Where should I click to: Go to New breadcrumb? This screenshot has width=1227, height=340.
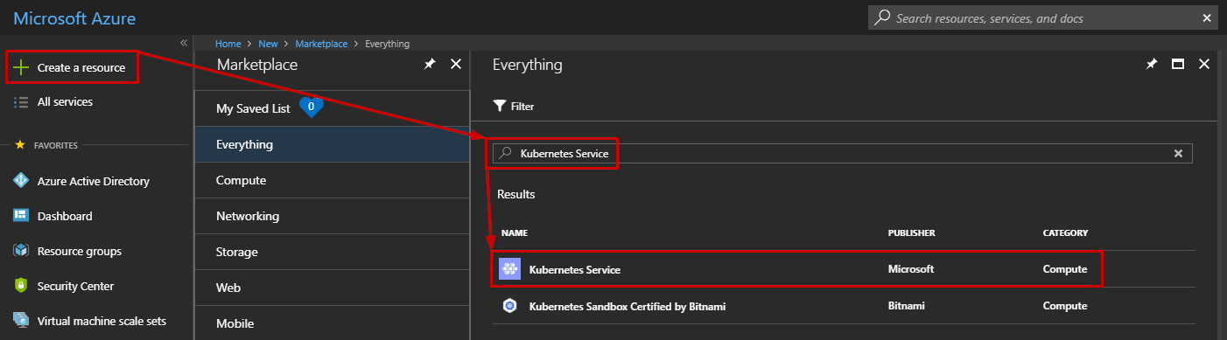coord(268,43)
